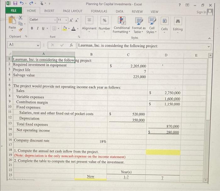Click the Fill Color bucket icon

click(x=65, y=28)
